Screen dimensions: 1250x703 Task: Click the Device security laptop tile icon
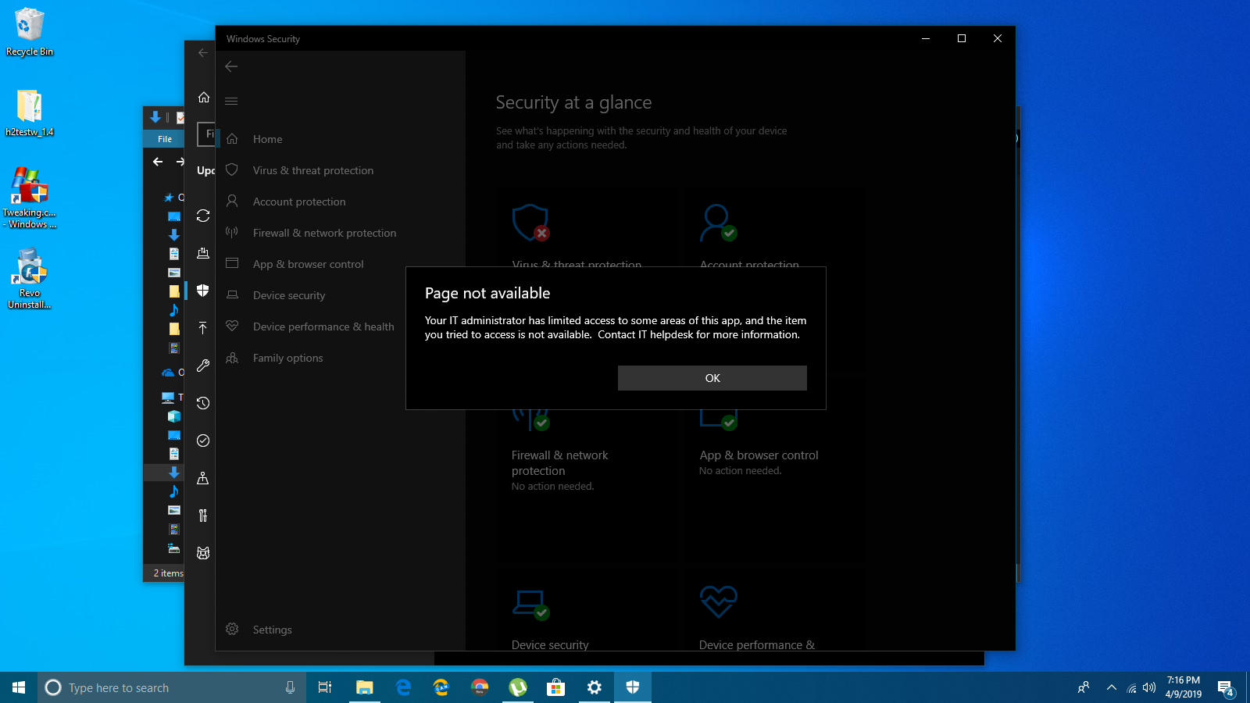pyautogui.click(x=531, y=603)
